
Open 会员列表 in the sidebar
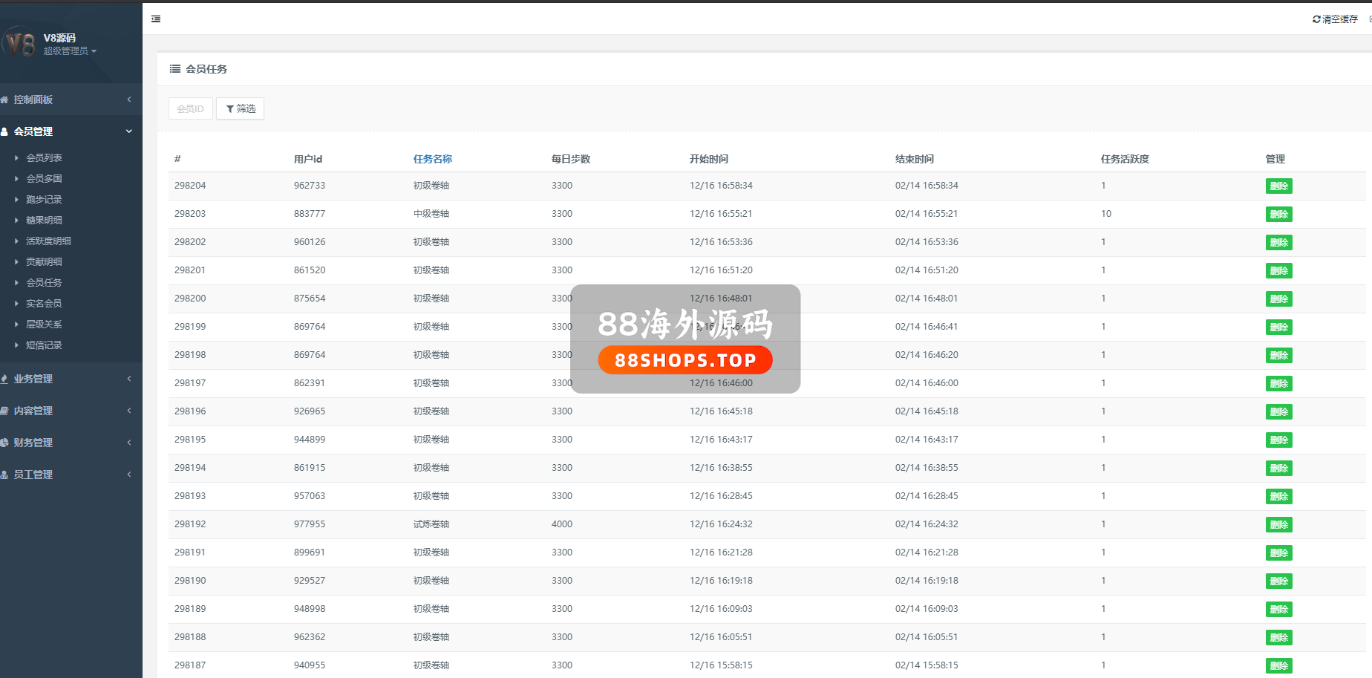click(44, 158)
